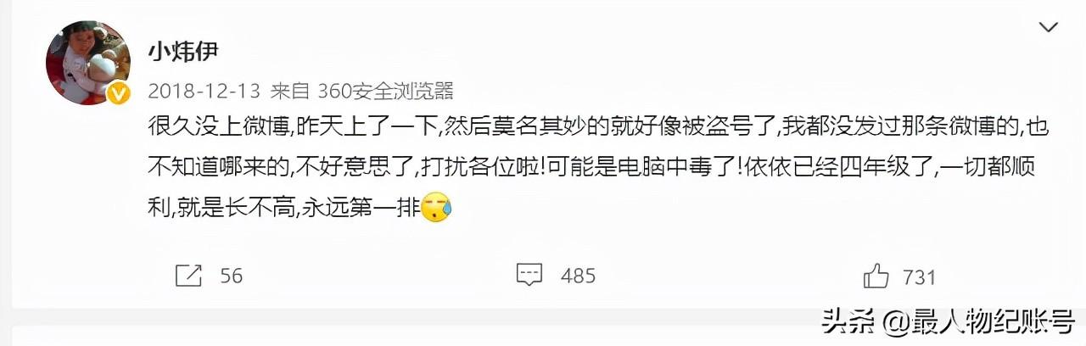This screenshot has width=1086, height=346.
Task: Click the repost count 56
Action: [x=232, y=276]
